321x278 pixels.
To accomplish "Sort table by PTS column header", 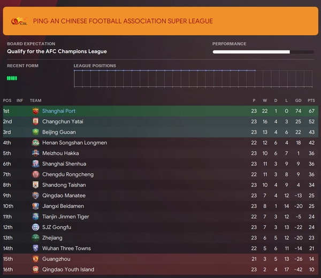I will point(311,101).
